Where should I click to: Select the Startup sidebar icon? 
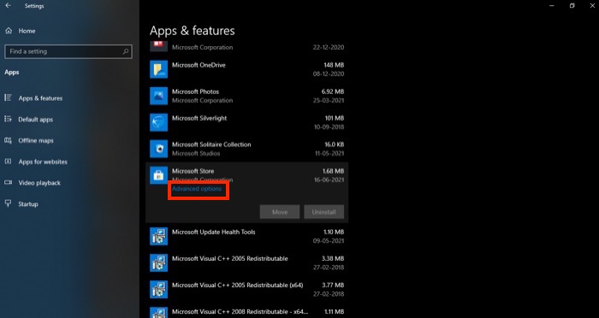(x=8, y=203)
